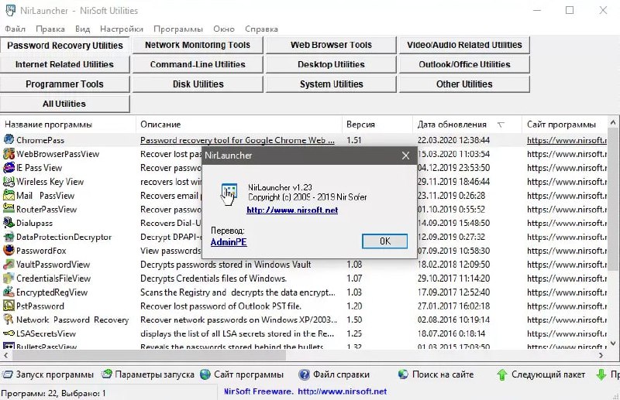Screen dimensions: 620x400
Task: Click the NirLauncher title bar app icon
Action: coord(11,10)
